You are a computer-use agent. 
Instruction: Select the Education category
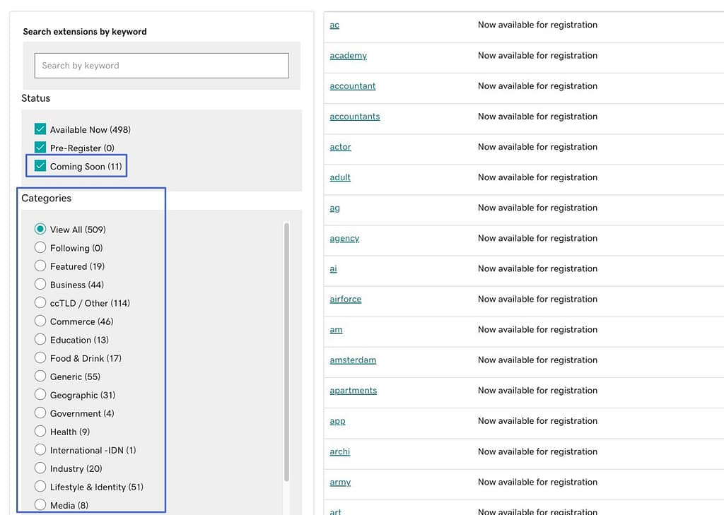(40, 340)
